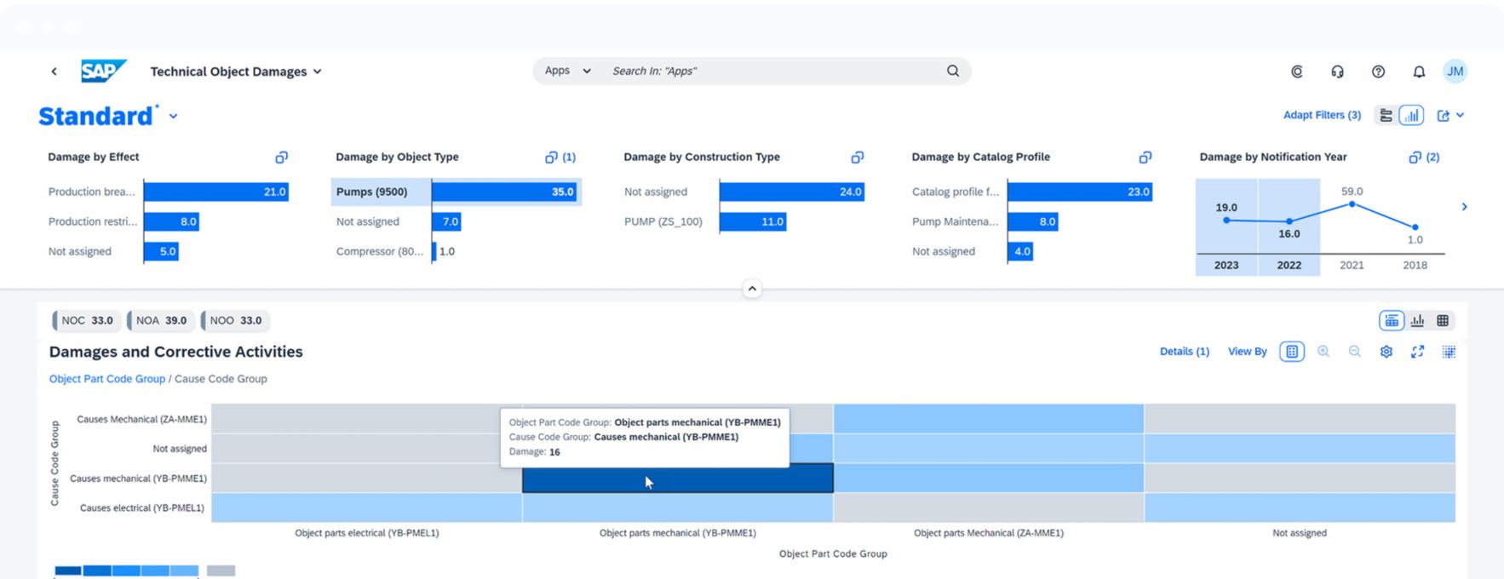
Task: Open the View By menu
Action: pos(1247,352)
